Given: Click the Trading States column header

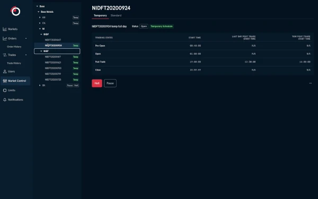Looking at the screenshot, I should click(x=104, y=38).
